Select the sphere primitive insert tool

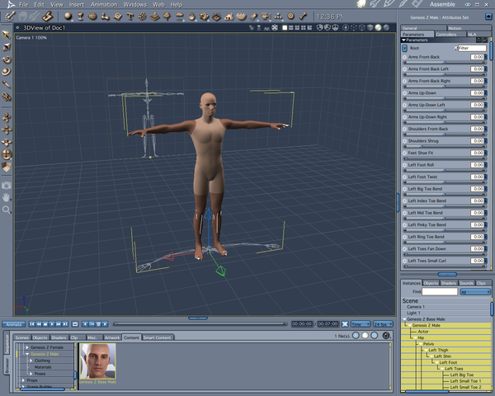[x=68, y=16]
